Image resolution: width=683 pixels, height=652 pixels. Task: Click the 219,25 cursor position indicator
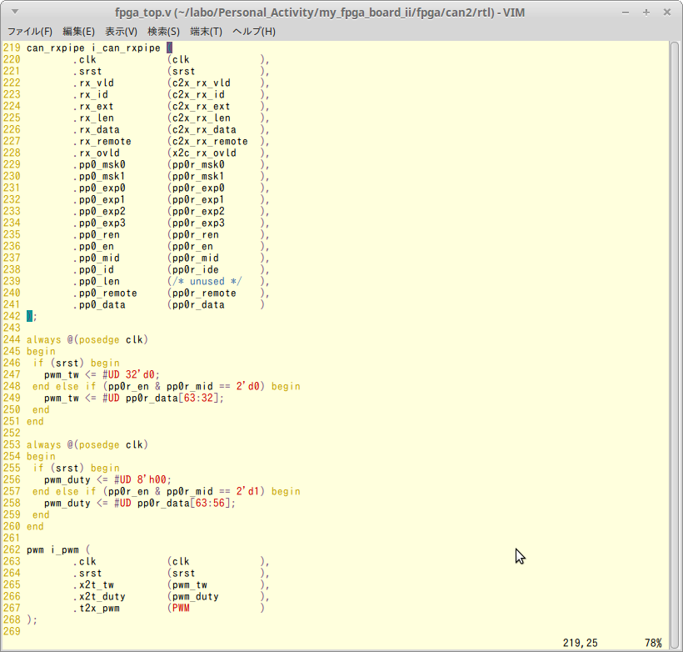[579, 643]
